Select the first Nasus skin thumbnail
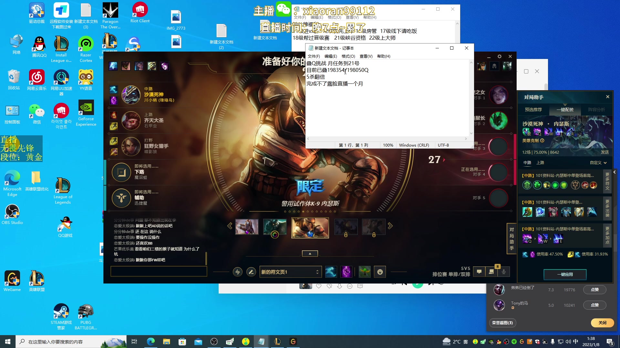 pos(247,227)
